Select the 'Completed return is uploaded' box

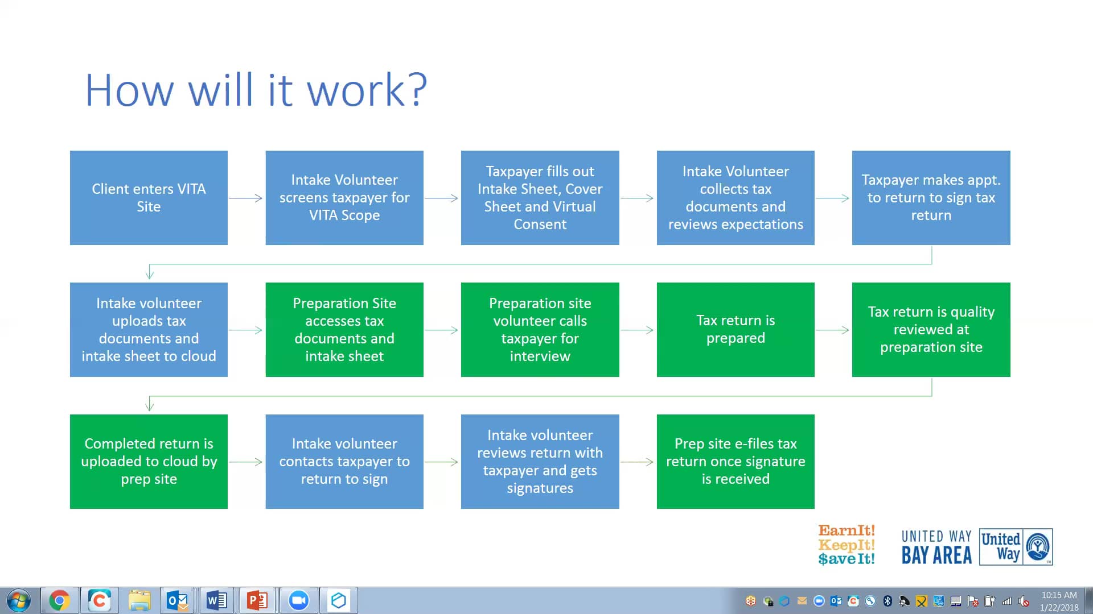149,462
